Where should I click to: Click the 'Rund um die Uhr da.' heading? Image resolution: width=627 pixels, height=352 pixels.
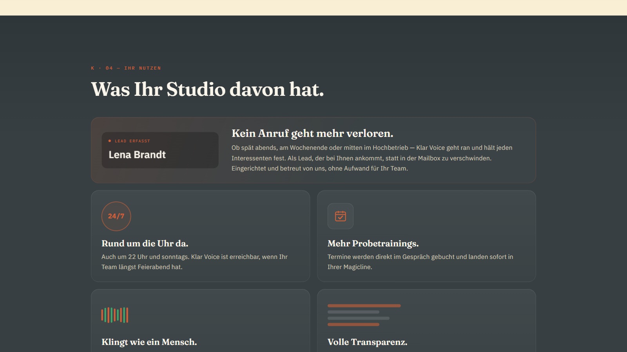pos(145,243)
